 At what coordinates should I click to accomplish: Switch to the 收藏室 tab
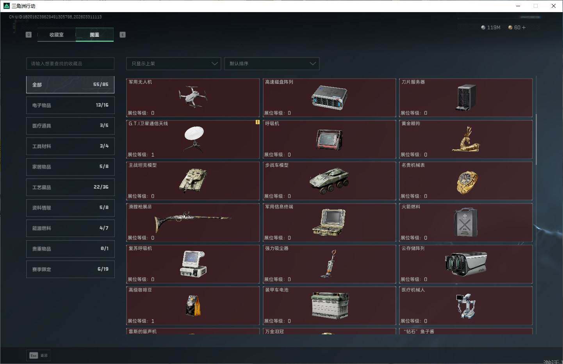pyautogui.click(x=57, y=35)
